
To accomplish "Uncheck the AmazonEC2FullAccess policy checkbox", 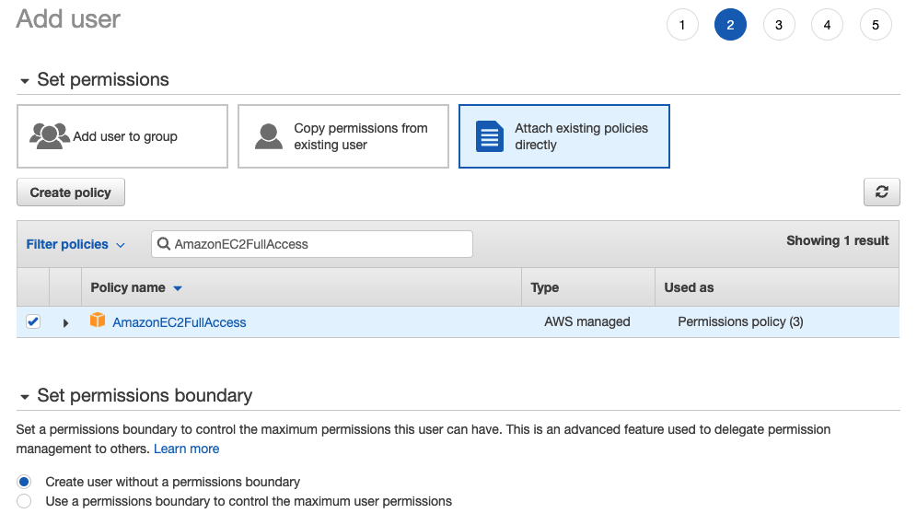I will 33,321.
